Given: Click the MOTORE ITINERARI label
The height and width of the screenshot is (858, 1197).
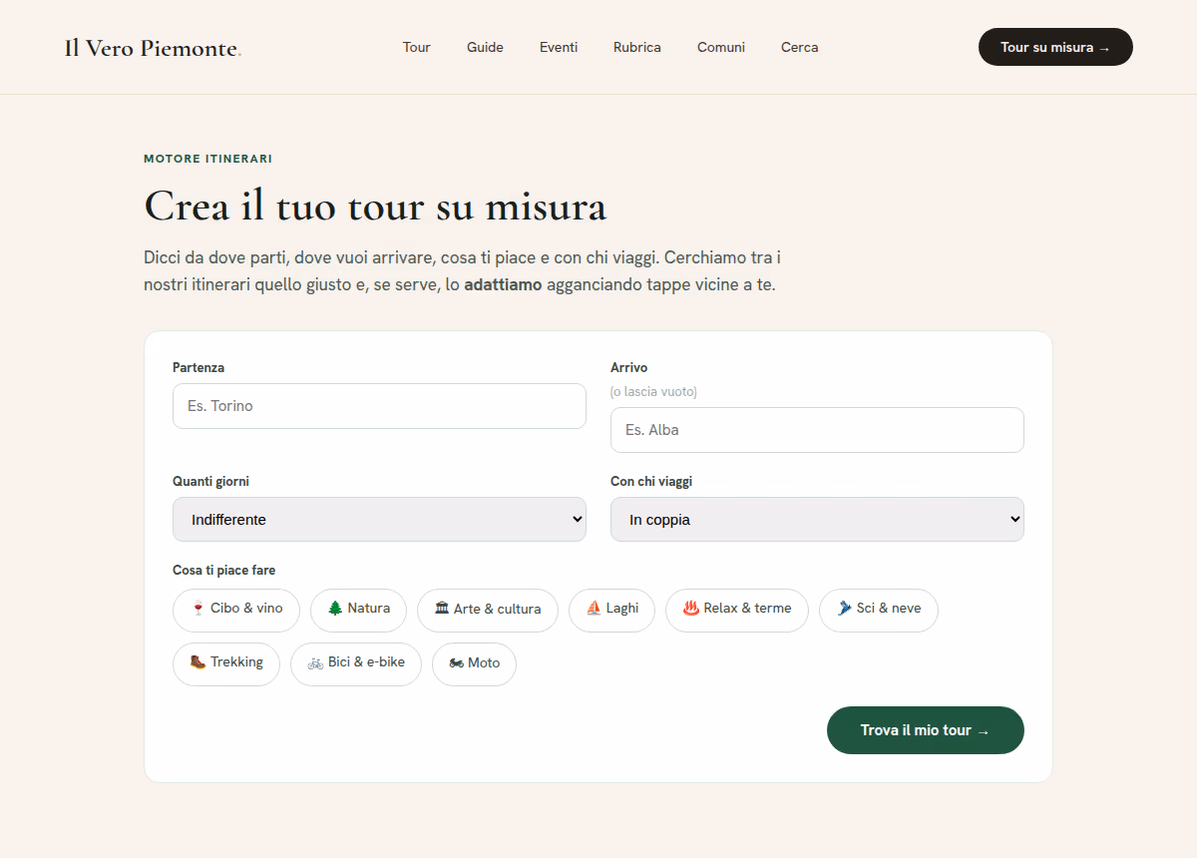Looking at the screenshot, I should tap(207, 159).
